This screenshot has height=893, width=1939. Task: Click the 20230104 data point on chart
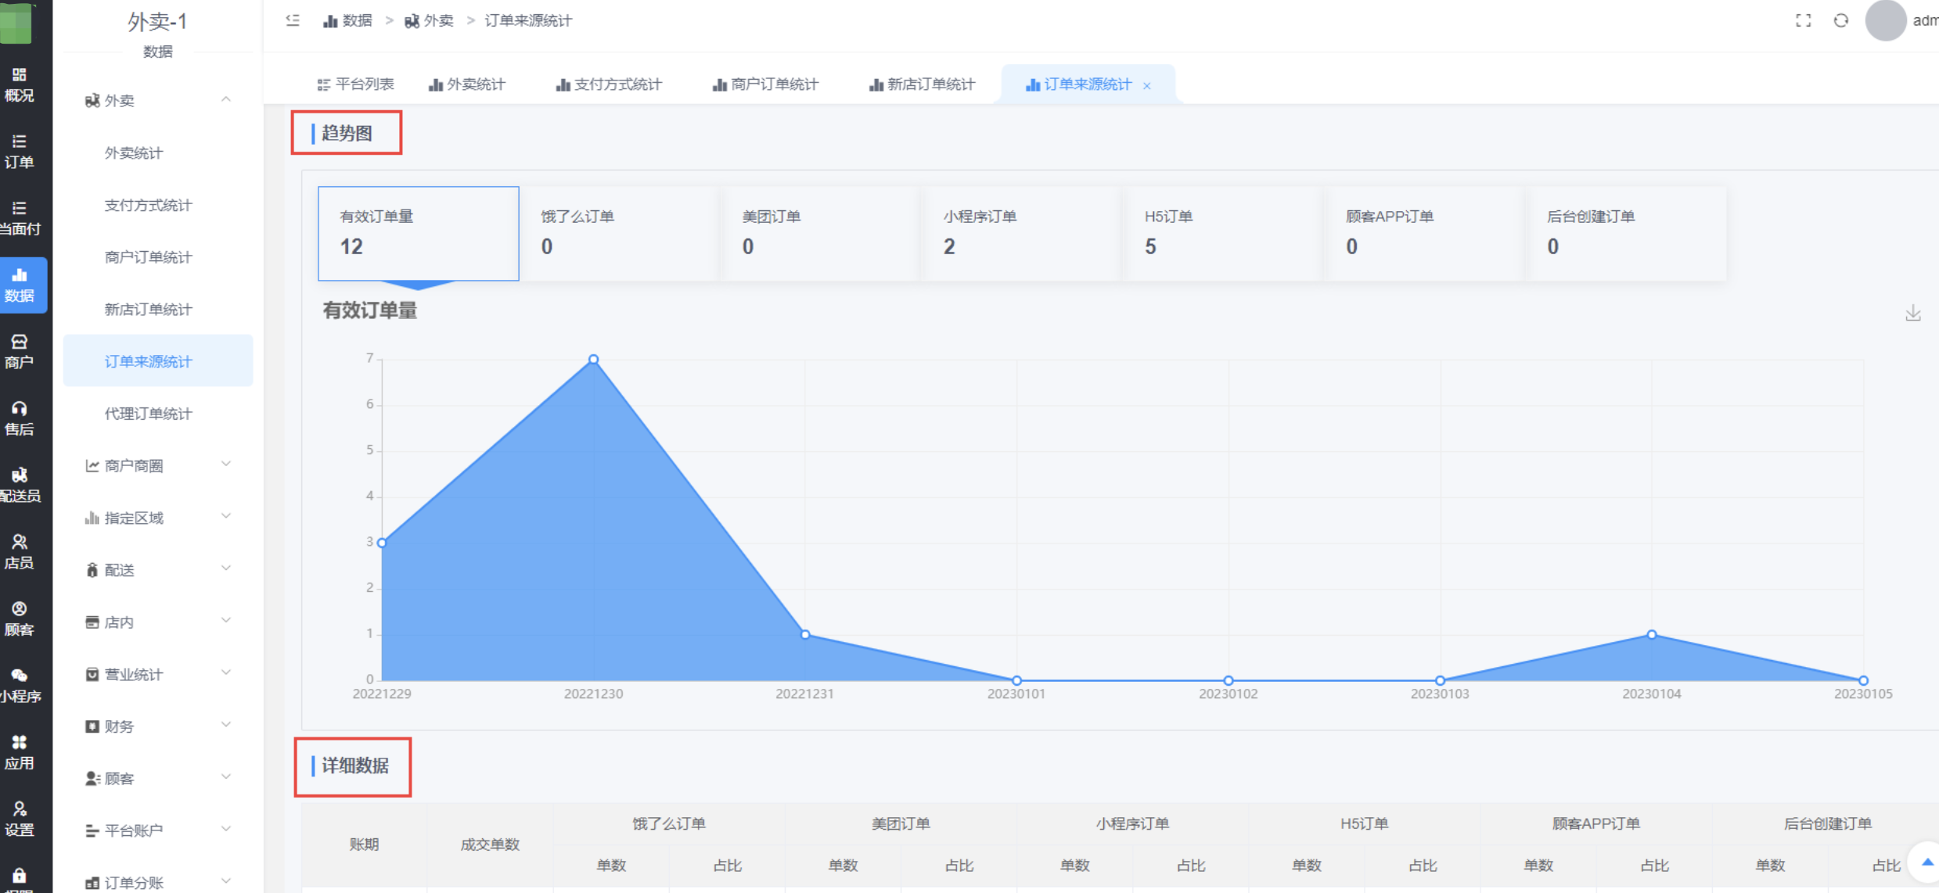(1652, 634)
